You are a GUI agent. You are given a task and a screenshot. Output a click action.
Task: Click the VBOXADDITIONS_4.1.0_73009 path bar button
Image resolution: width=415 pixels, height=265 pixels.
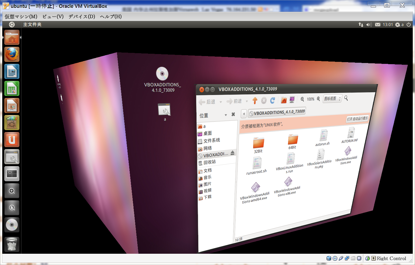(277, 112)
